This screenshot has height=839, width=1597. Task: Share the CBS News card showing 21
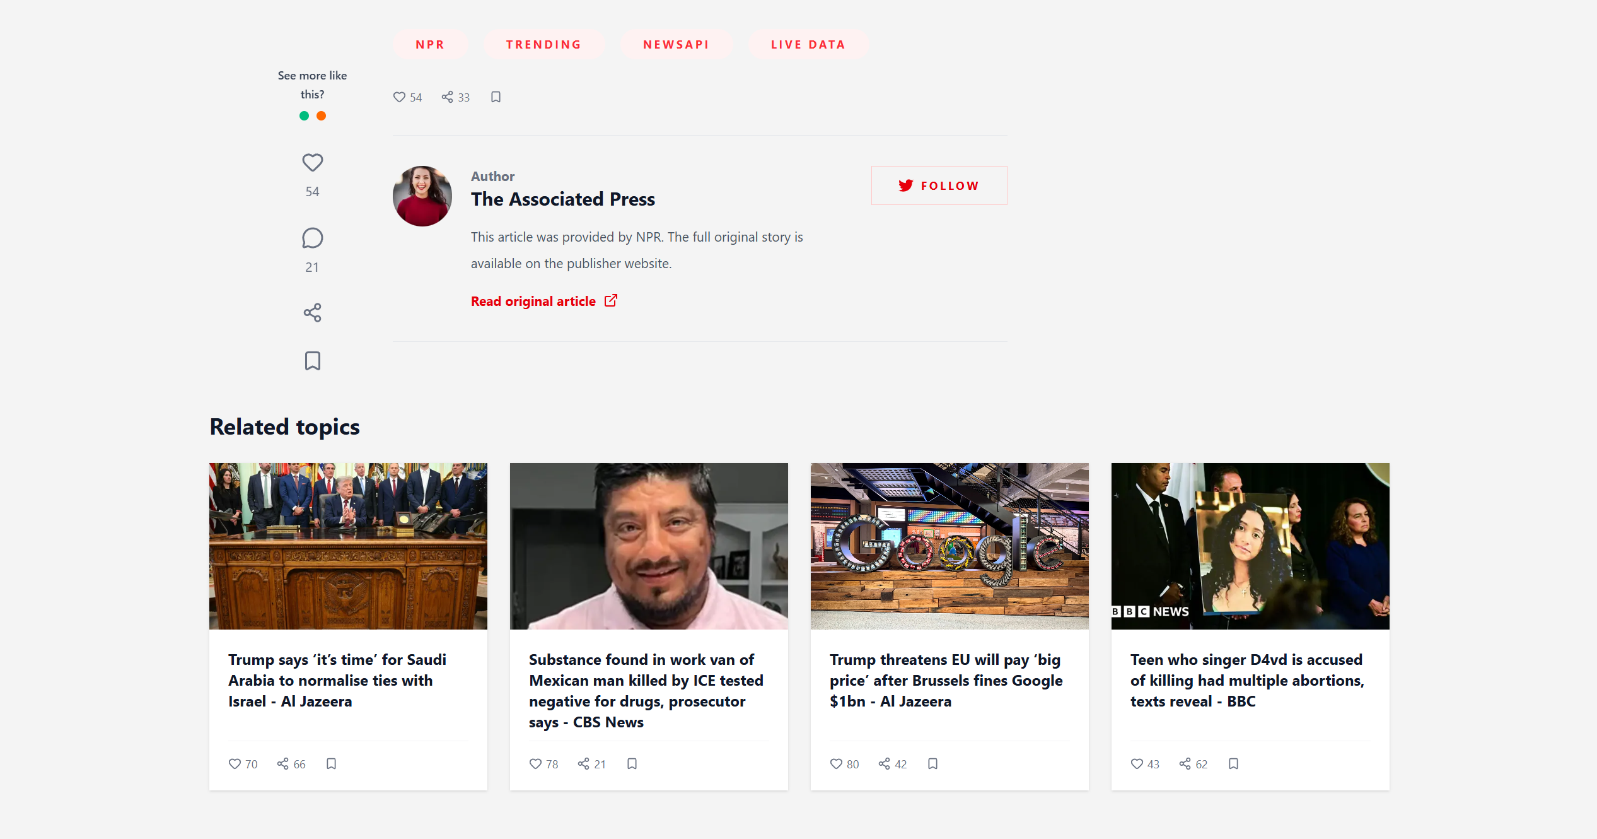point(583,764)
